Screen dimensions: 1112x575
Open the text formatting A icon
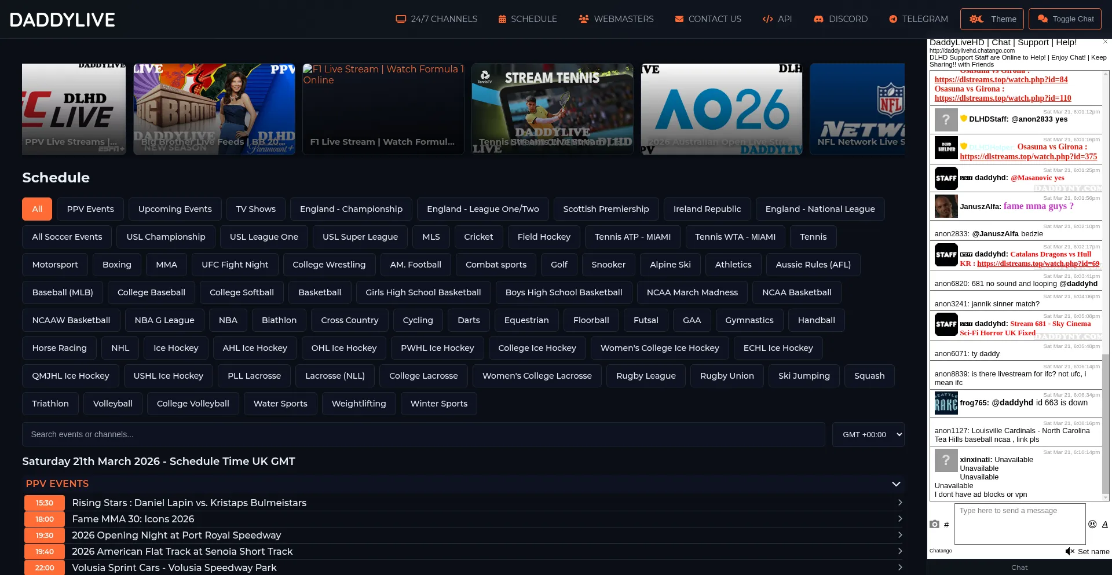click(1104, 524)
